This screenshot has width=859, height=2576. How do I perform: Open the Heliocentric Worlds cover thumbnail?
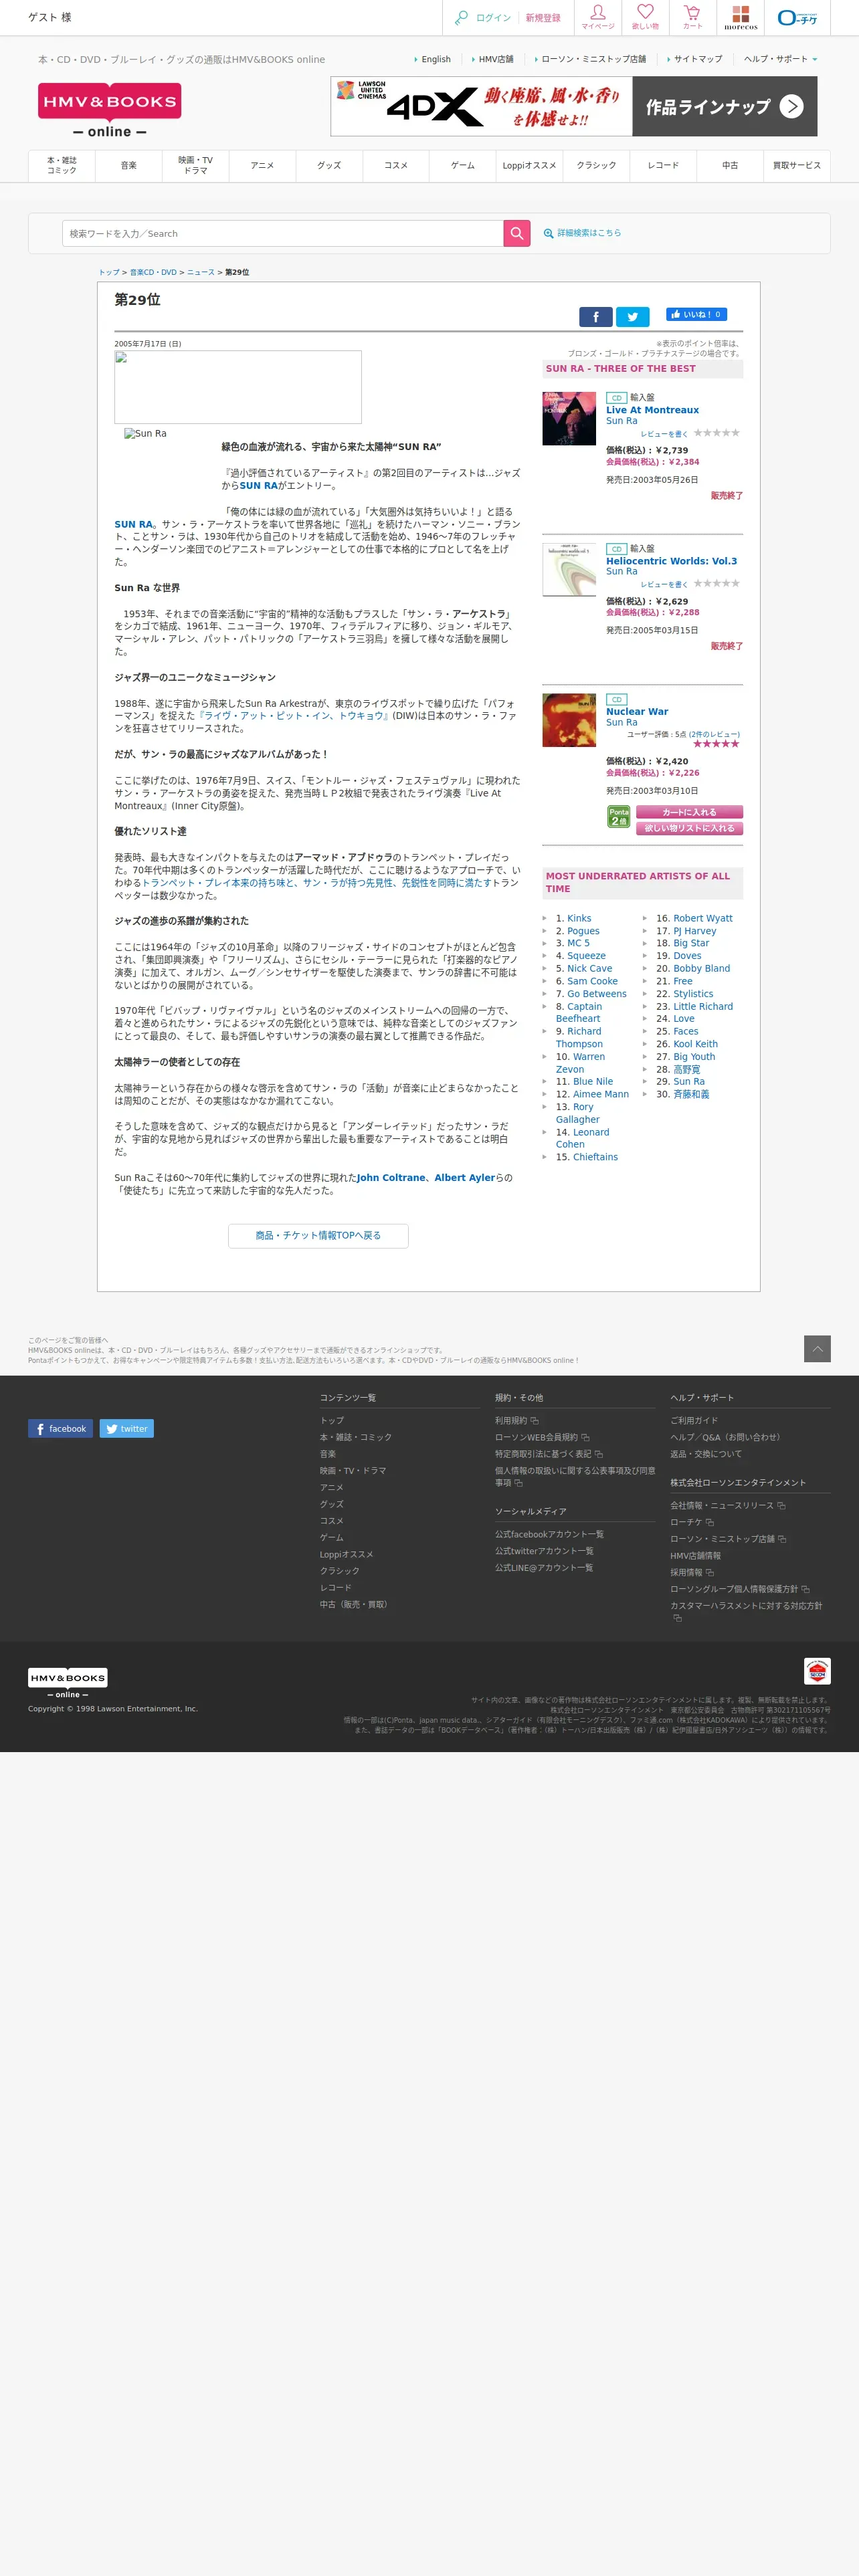point(569,569)
